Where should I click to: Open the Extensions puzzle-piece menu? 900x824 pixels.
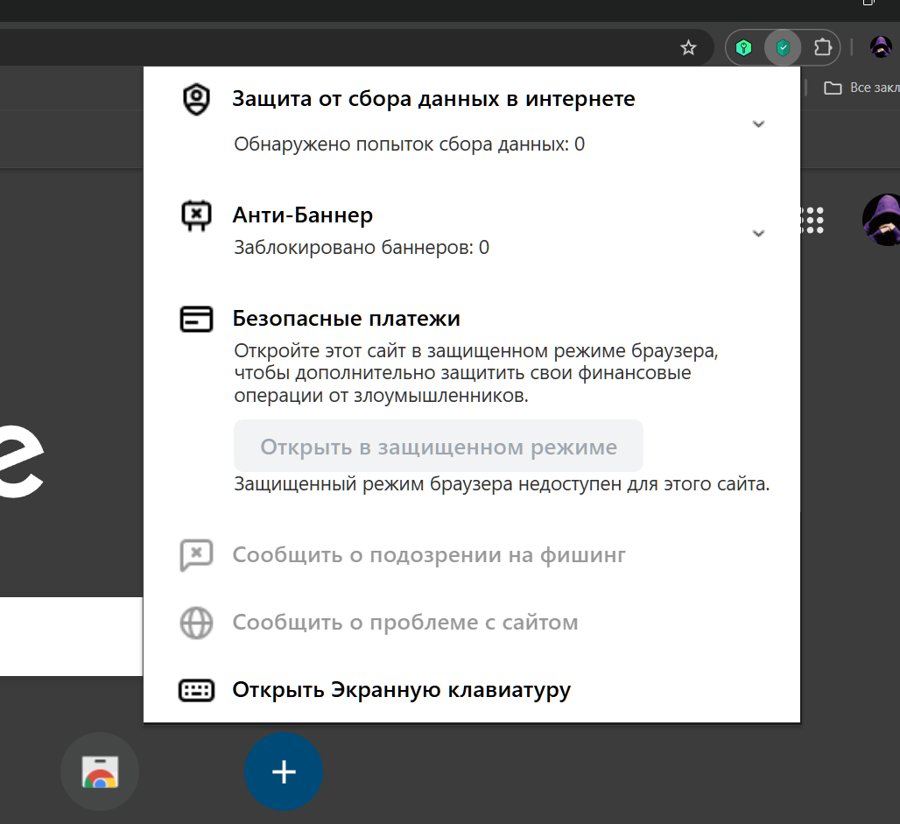click(822, 47)
